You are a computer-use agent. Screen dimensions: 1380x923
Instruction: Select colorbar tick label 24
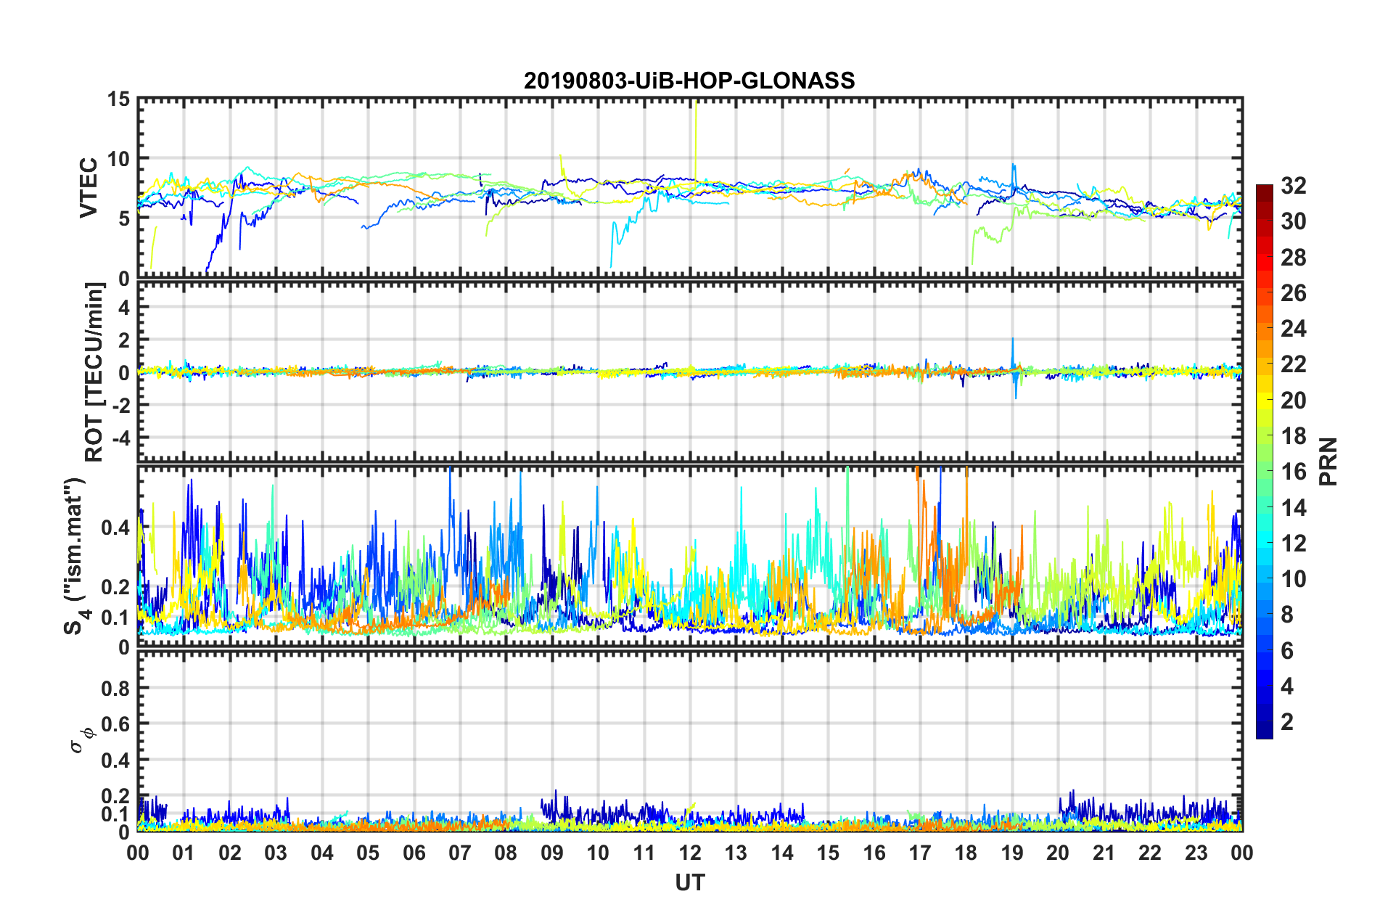(1293, 329)
